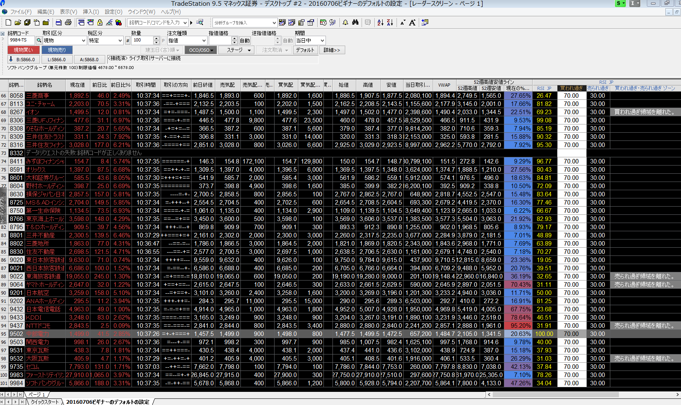Image resolution: width=681 pixels, height=405 pixels.
Task: Click the last icon on the toolbar
Action: point(425,22)
